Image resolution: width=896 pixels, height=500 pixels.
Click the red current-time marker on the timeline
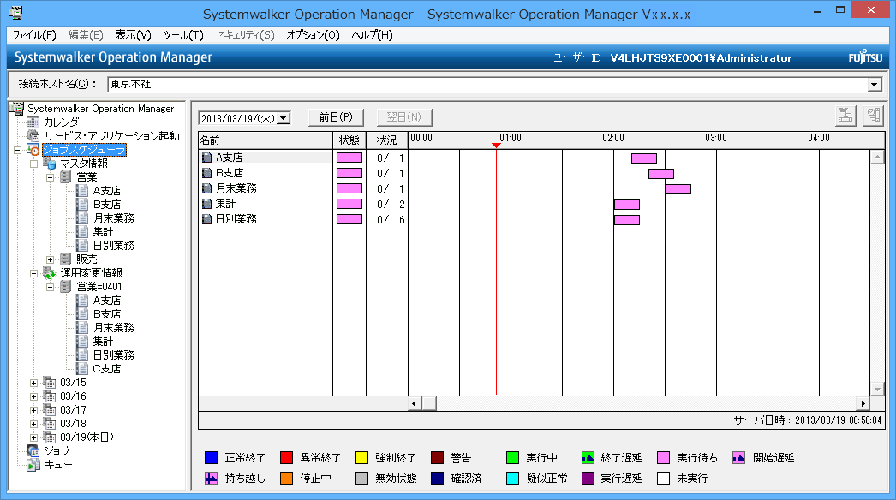pos(496,146)
